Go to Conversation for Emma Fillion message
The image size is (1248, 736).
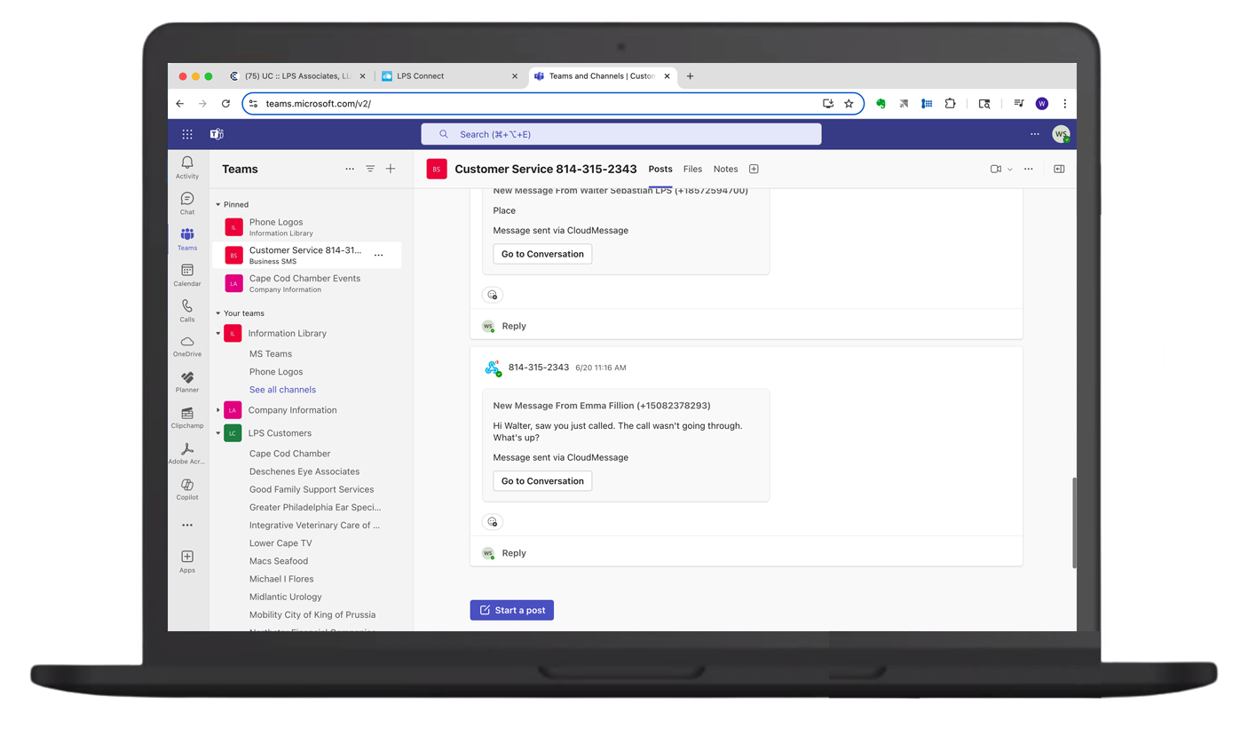542,481
